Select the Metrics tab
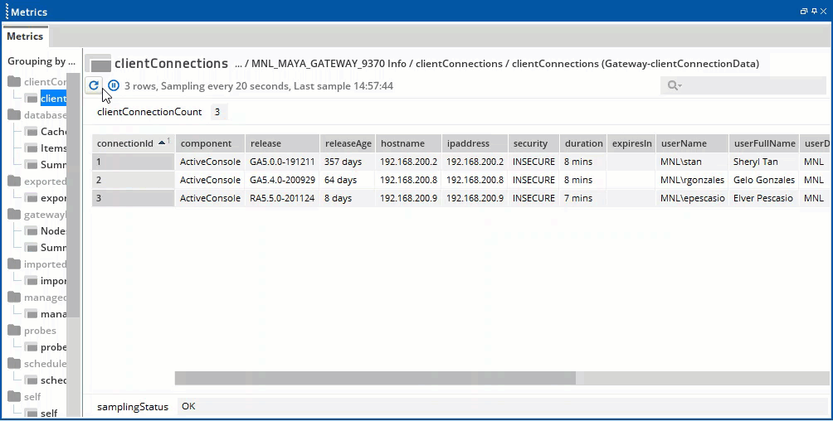Image resolution: width=833 pixels, height=421 pixels. click(25, 36)
